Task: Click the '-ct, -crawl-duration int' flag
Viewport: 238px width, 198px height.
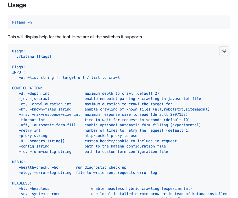Action: (45, 104)
